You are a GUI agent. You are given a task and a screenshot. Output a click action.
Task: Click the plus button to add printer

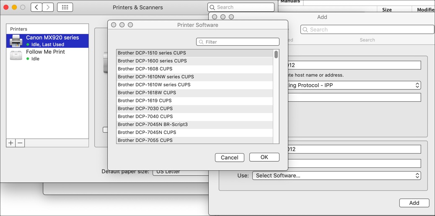click(11, 143)
